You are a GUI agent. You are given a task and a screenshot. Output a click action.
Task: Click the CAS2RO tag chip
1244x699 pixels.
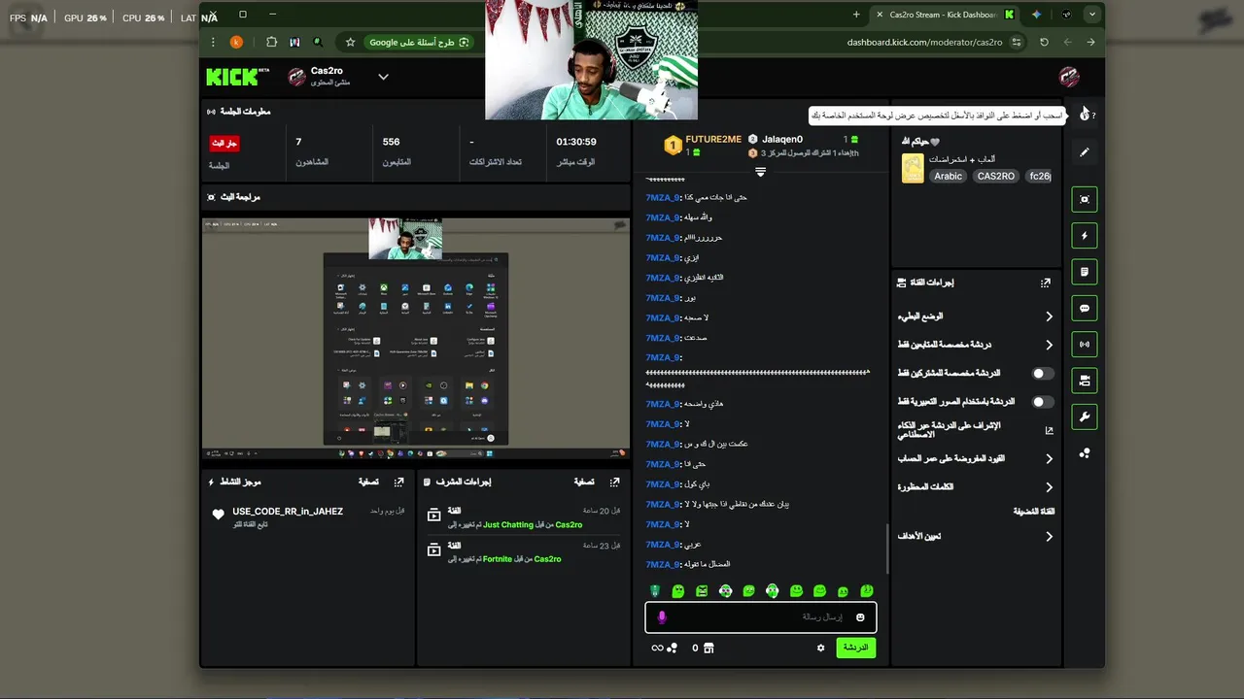pyautogui.click(x=995, y=176)
